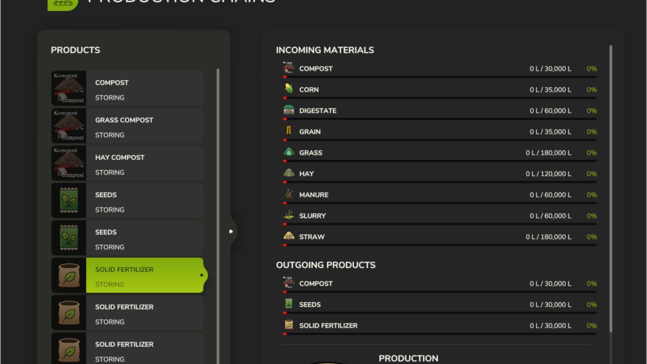Click the Hay Compost thumbnail icon
Image resolution: width=647 pixels, height=364 pixels.
(x=69, y=163)
